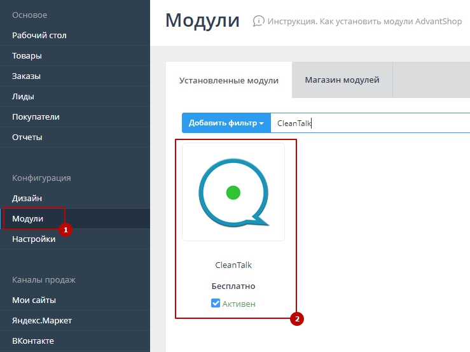Screen dimensions: 470x352
Task: Open Отчеты section
Action: [x=27, y=137]
